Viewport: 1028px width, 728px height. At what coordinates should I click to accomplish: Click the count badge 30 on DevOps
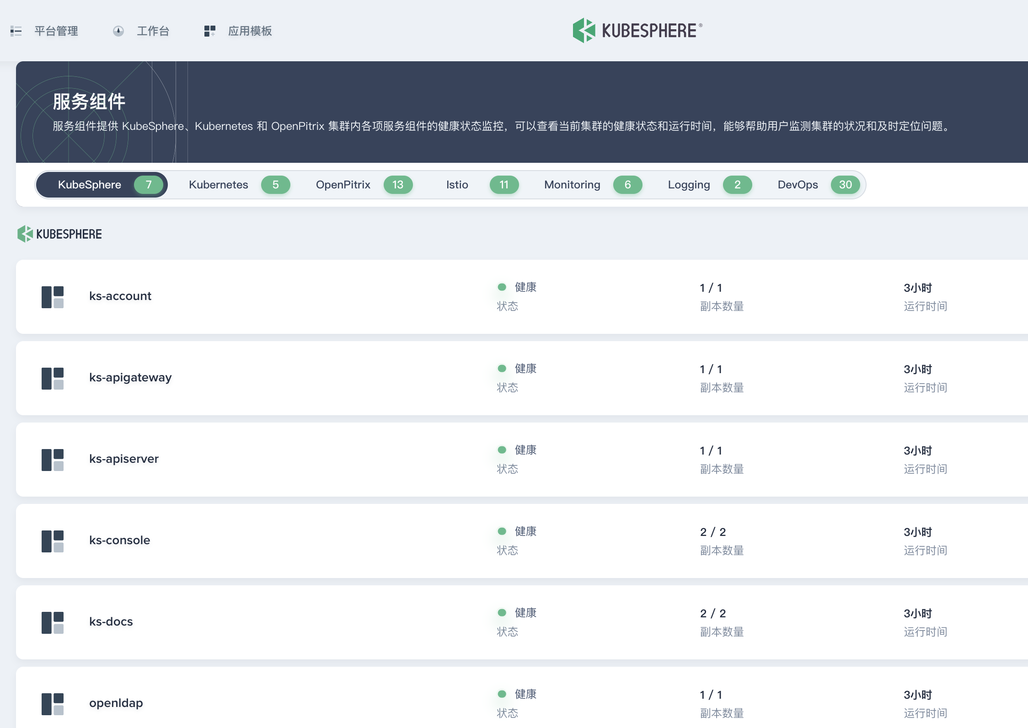point(845,185)
